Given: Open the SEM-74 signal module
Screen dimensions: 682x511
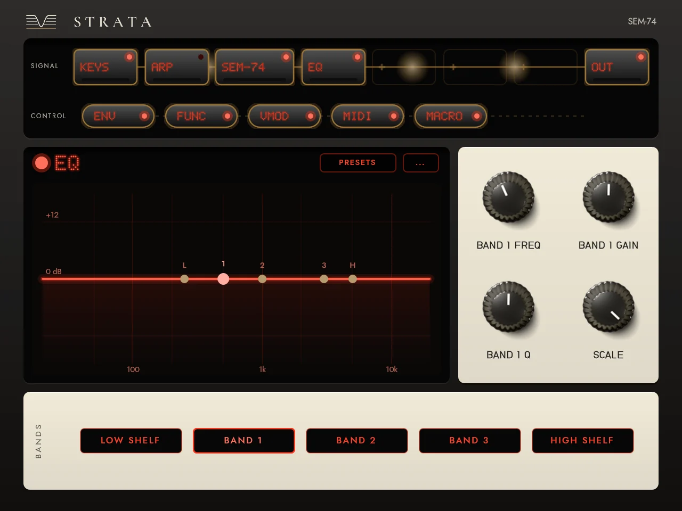Looking at the screenshot, I should pos(255,67).
